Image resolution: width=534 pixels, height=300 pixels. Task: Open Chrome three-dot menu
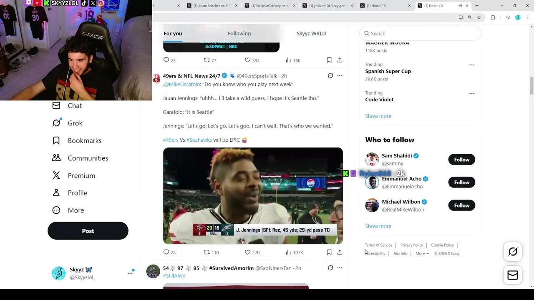point(528,17)
